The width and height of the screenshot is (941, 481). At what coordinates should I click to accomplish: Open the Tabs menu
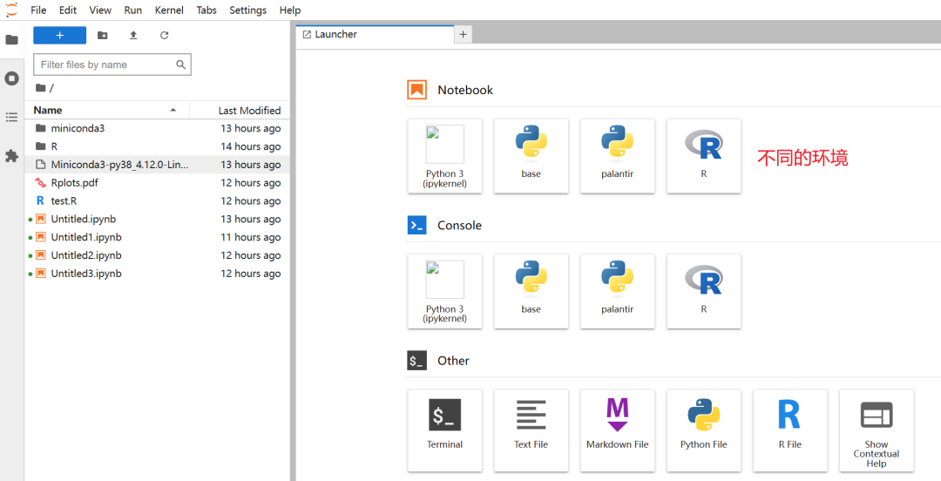point(206,10)
